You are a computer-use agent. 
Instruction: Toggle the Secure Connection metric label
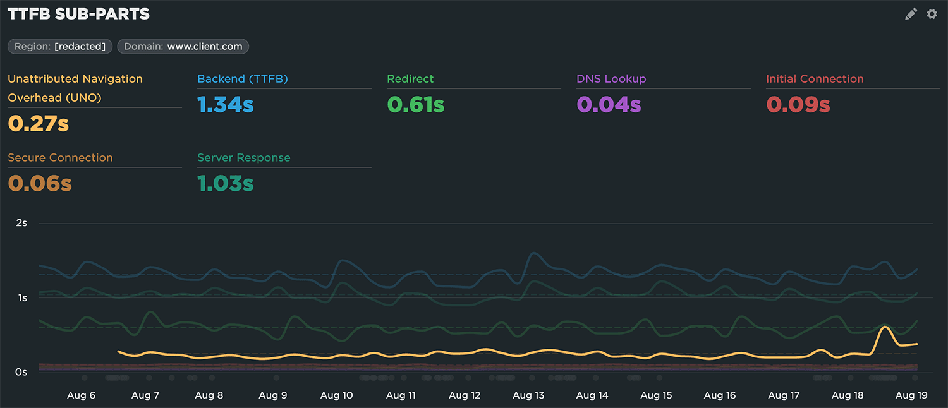point(60,158)
